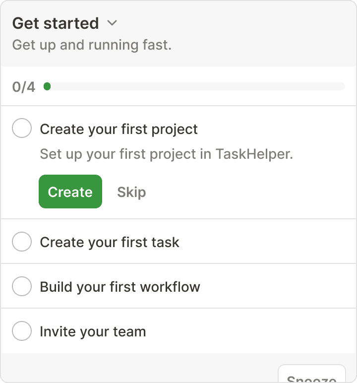
Task: Click the green progress indicator dot
Action: pyautogui.click(x=47, y=87)
